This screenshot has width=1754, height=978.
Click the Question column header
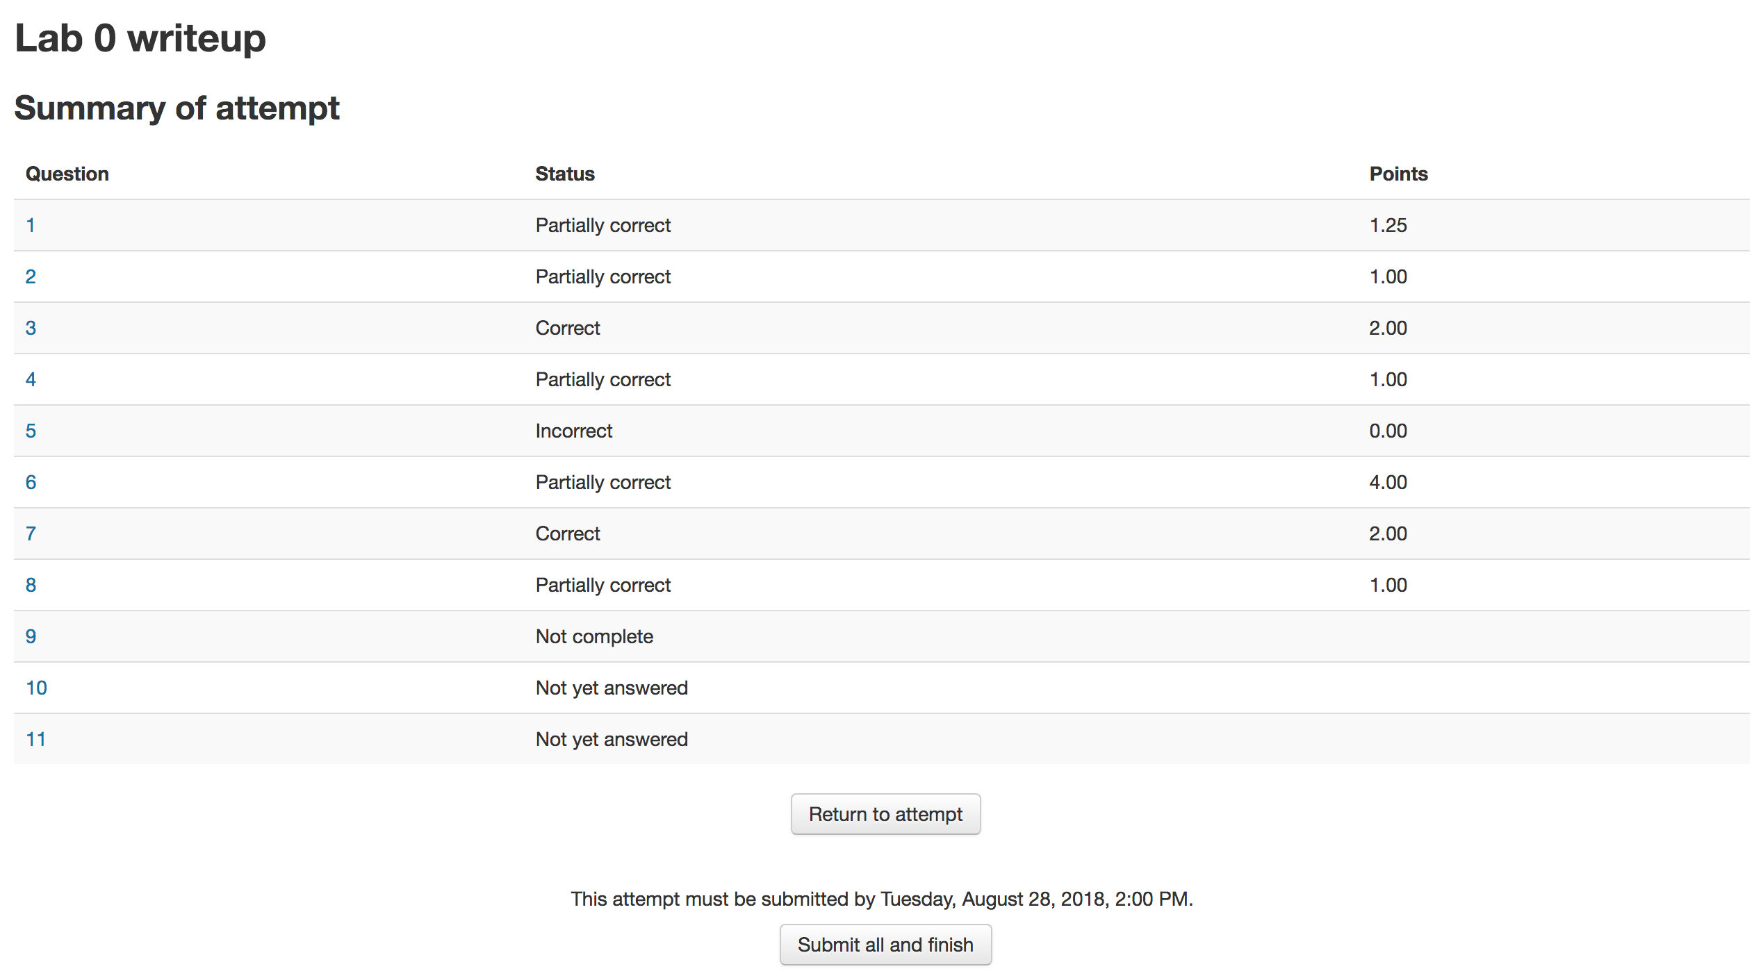click(67, 174)
